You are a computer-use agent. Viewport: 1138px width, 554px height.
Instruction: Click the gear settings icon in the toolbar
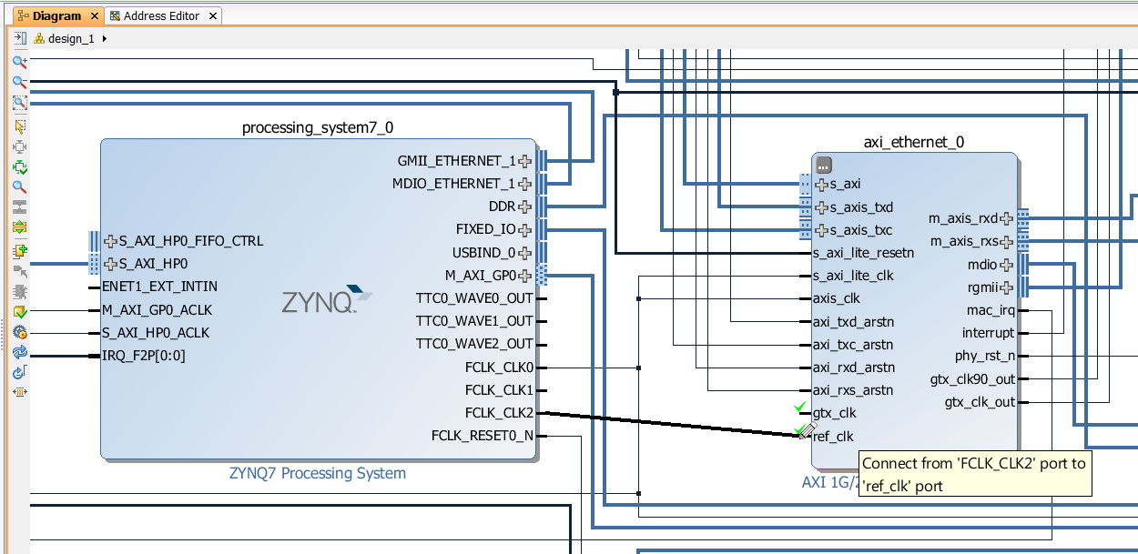point(19,332)
